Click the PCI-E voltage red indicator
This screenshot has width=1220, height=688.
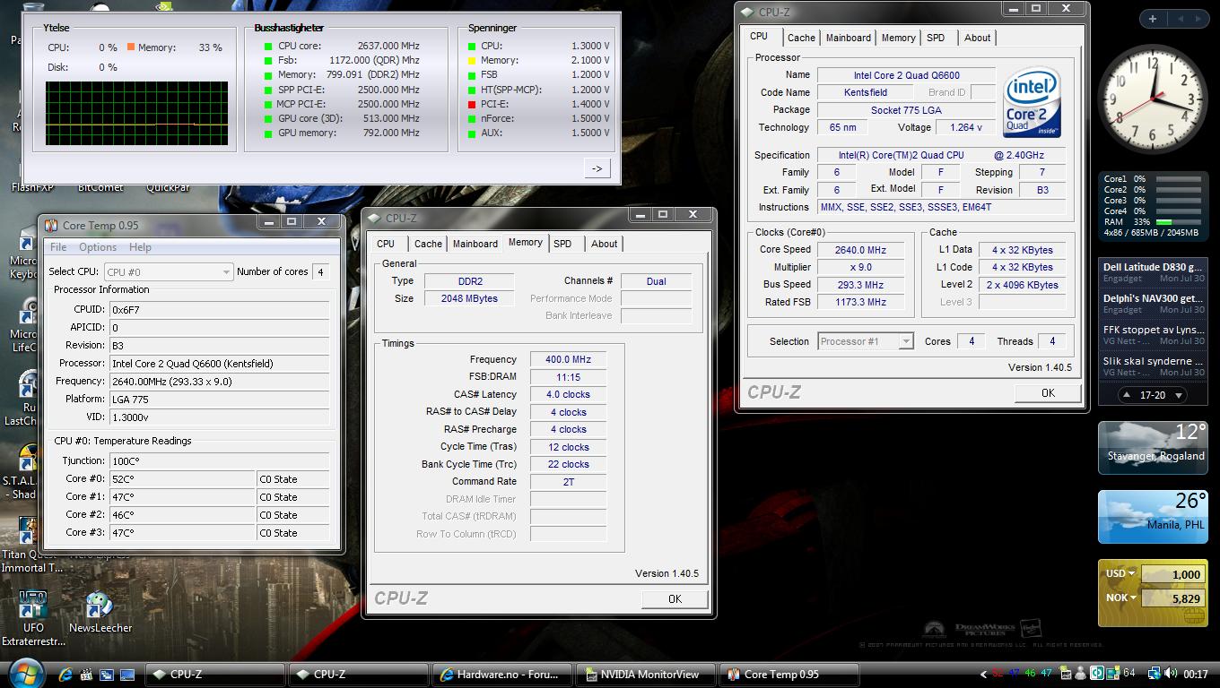tap(472, 104)
